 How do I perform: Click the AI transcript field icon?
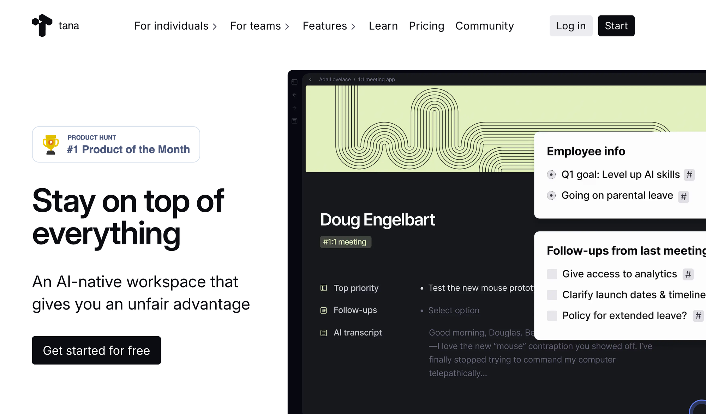point(323,333)
